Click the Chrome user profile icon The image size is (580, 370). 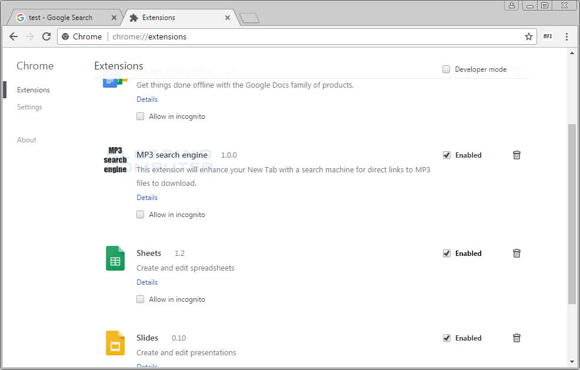click(x=512, y=5)
